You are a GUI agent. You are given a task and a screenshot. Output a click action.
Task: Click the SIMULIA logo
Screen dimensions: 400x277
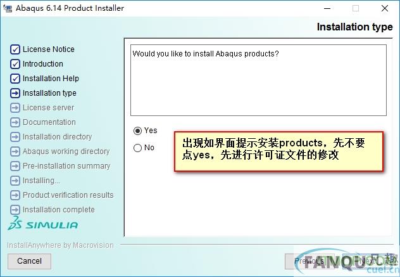tap(42, 223)
